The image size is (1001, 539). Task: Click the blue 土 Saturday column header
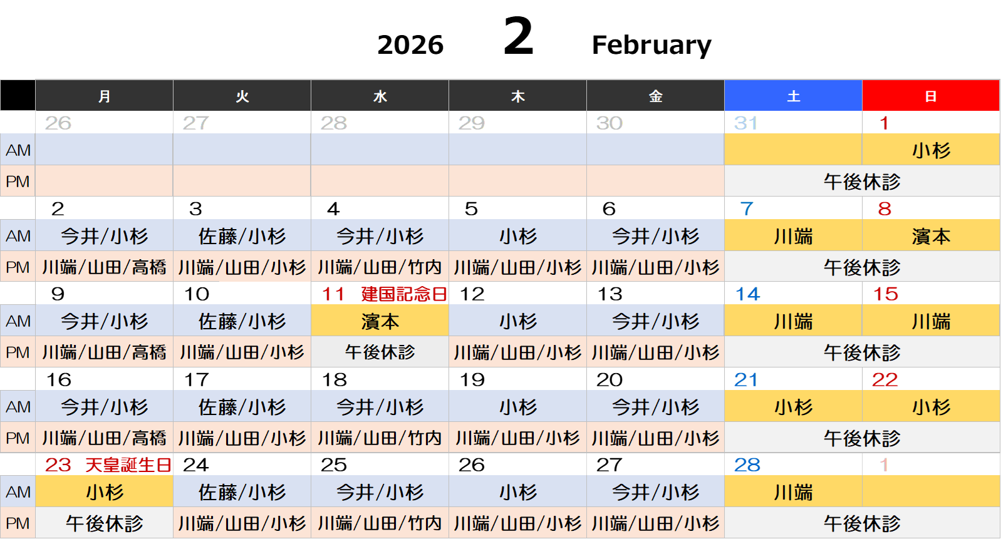tap(793, 96)
